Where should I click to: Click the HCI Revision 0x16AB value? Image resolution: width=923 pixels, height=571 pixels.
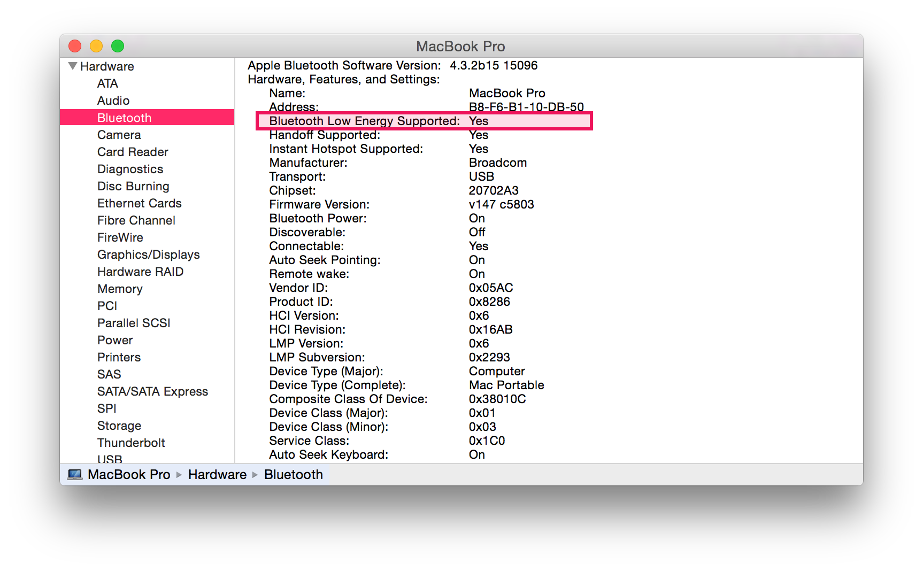(x=491, y=329)
